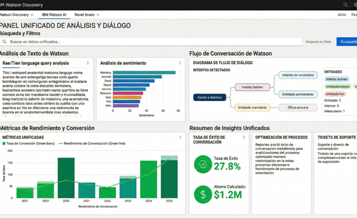Click the orange Man sentiment bar
The width and height of the screenshot is (357, 218).
[x=127, y=97]
